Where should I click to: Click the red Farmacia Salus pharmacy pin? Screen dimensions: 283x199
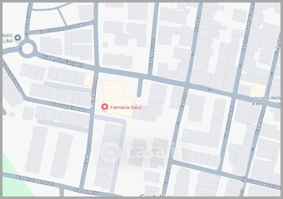[x=105, y=106]
